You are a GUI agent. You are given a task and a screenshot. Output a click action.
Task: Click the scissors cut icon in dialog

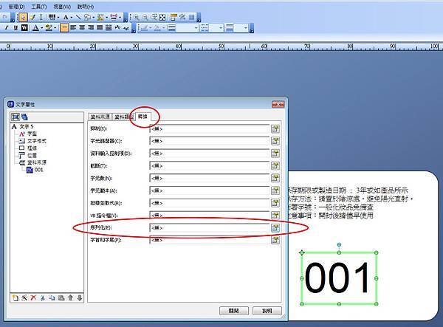(x=43, y=297)
